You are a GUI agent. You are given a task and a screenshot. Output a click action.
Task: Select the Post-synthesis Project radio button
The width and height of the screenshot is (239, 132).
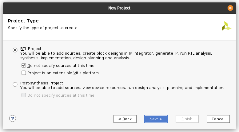[15, 84]
